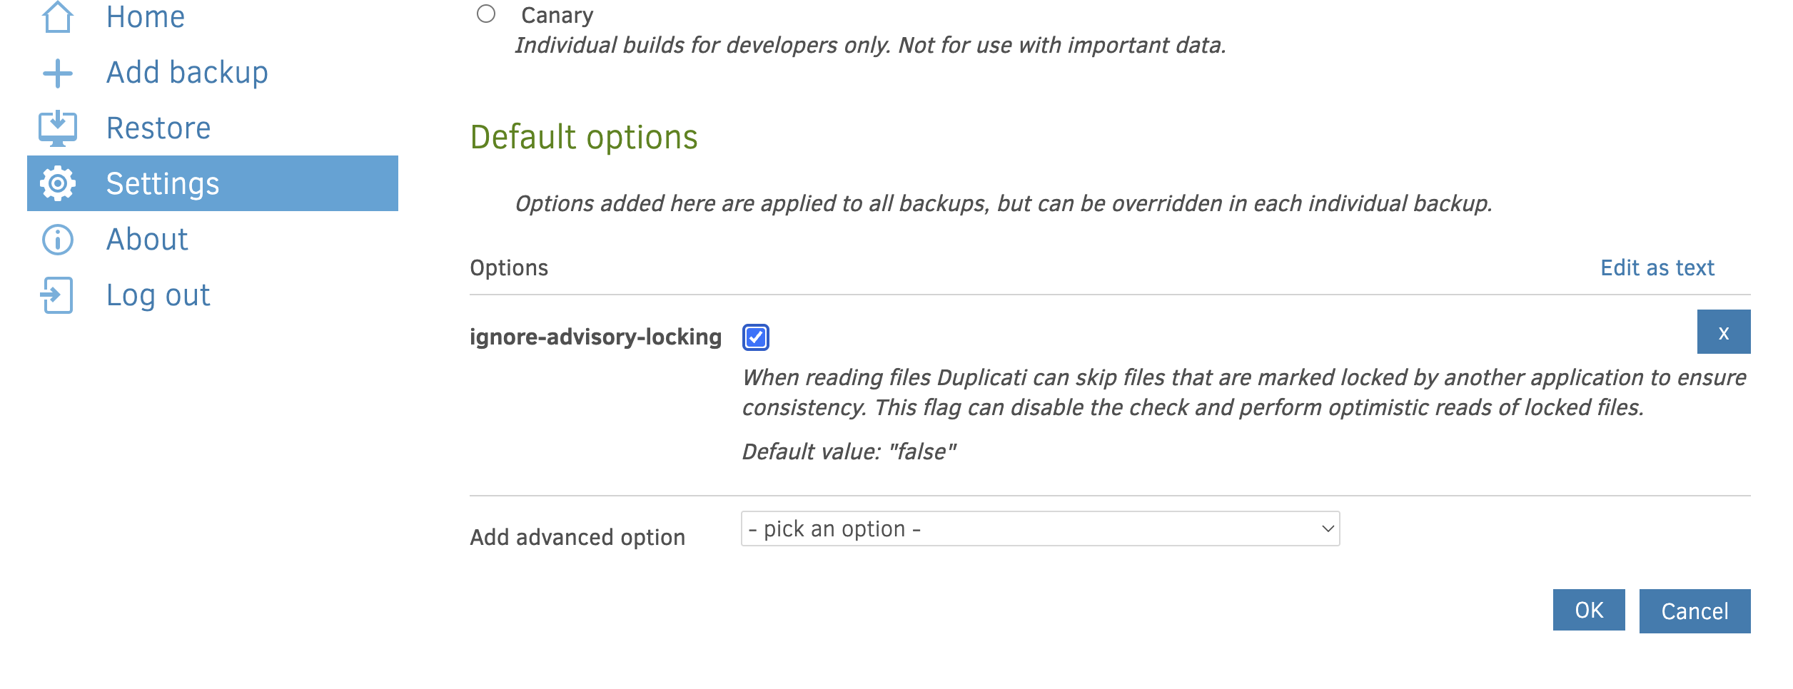Go to the Restore menu entry

point(158,128)
